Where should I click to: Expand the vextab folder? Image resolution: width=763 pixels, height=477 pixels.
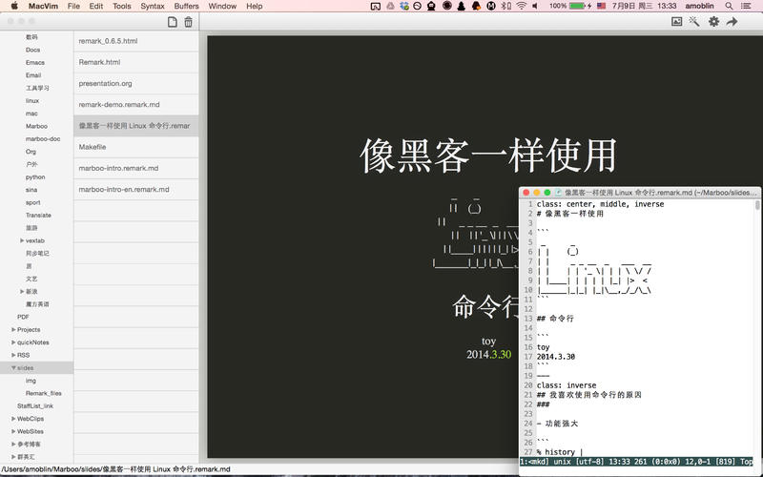(x=22, y=240)
